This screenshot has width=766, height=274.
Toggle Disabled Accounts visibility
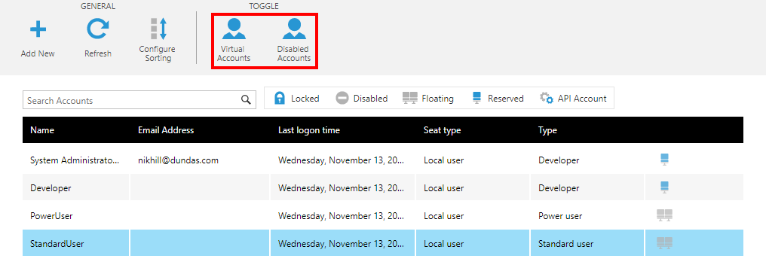(x=293, y=40)
